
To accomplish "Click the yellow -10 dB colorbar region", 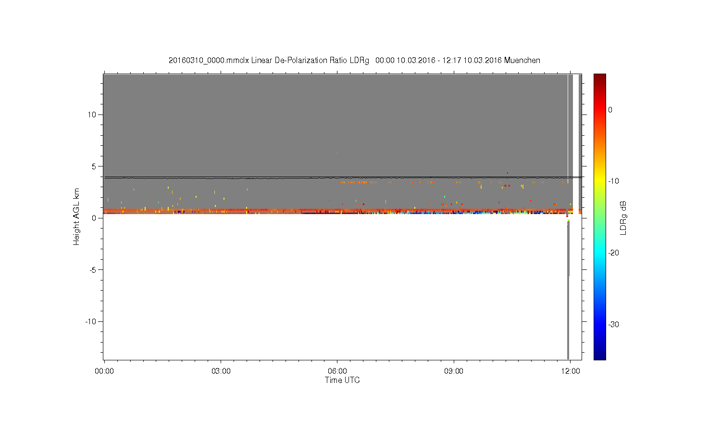I will click(600, 181).
